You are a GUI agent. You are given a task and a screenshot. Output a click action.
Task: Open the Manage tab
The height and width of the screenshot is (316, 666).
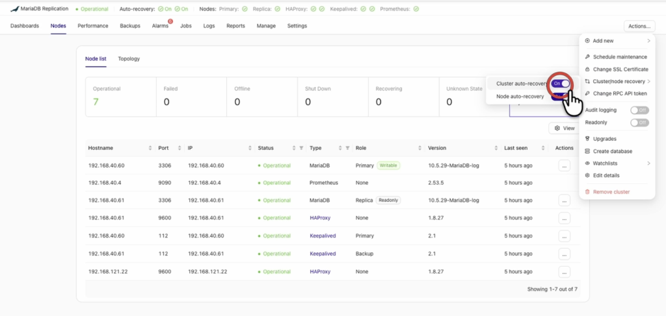pyautogui.click(x=266, y=26)
